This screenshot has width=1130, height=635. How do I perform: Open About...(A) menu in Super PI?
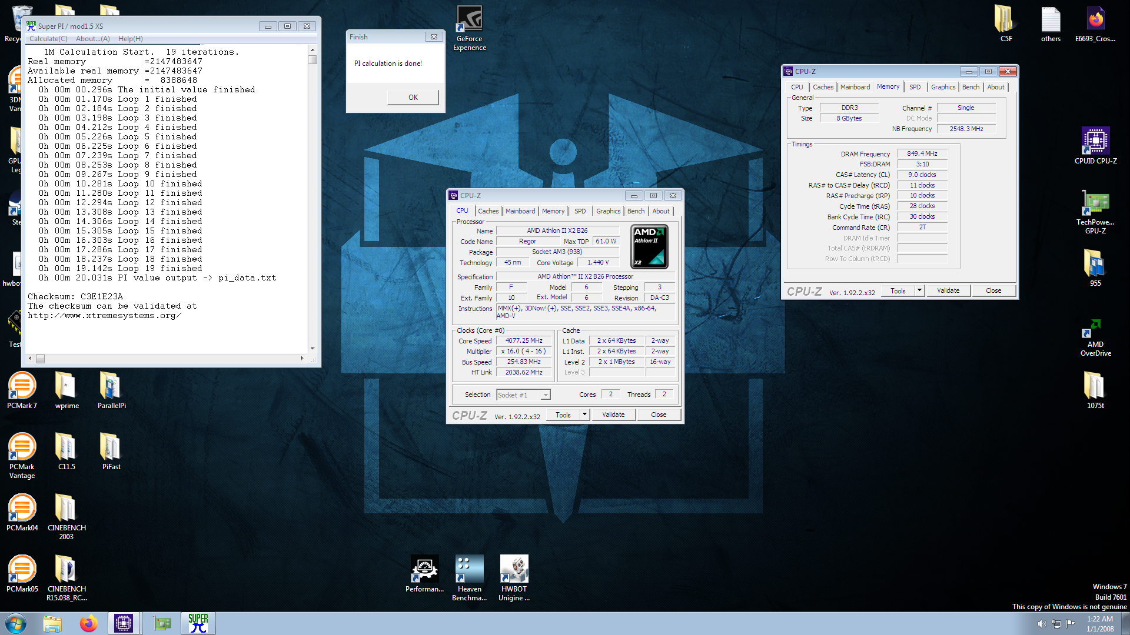pos(93,39)
